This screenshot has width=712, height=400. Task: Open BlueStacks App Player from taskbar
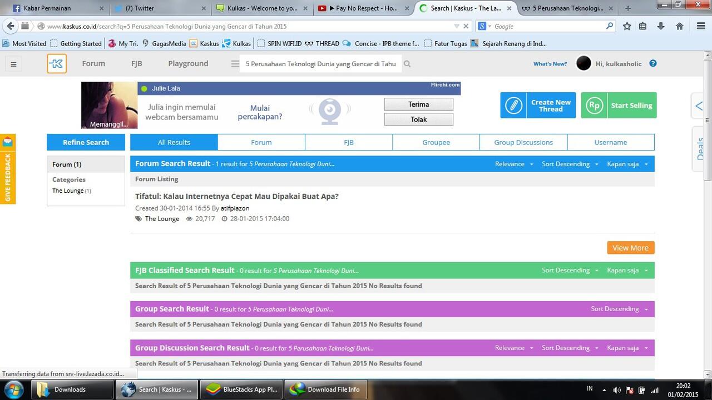pyautogui.click(x=241, y=389)
